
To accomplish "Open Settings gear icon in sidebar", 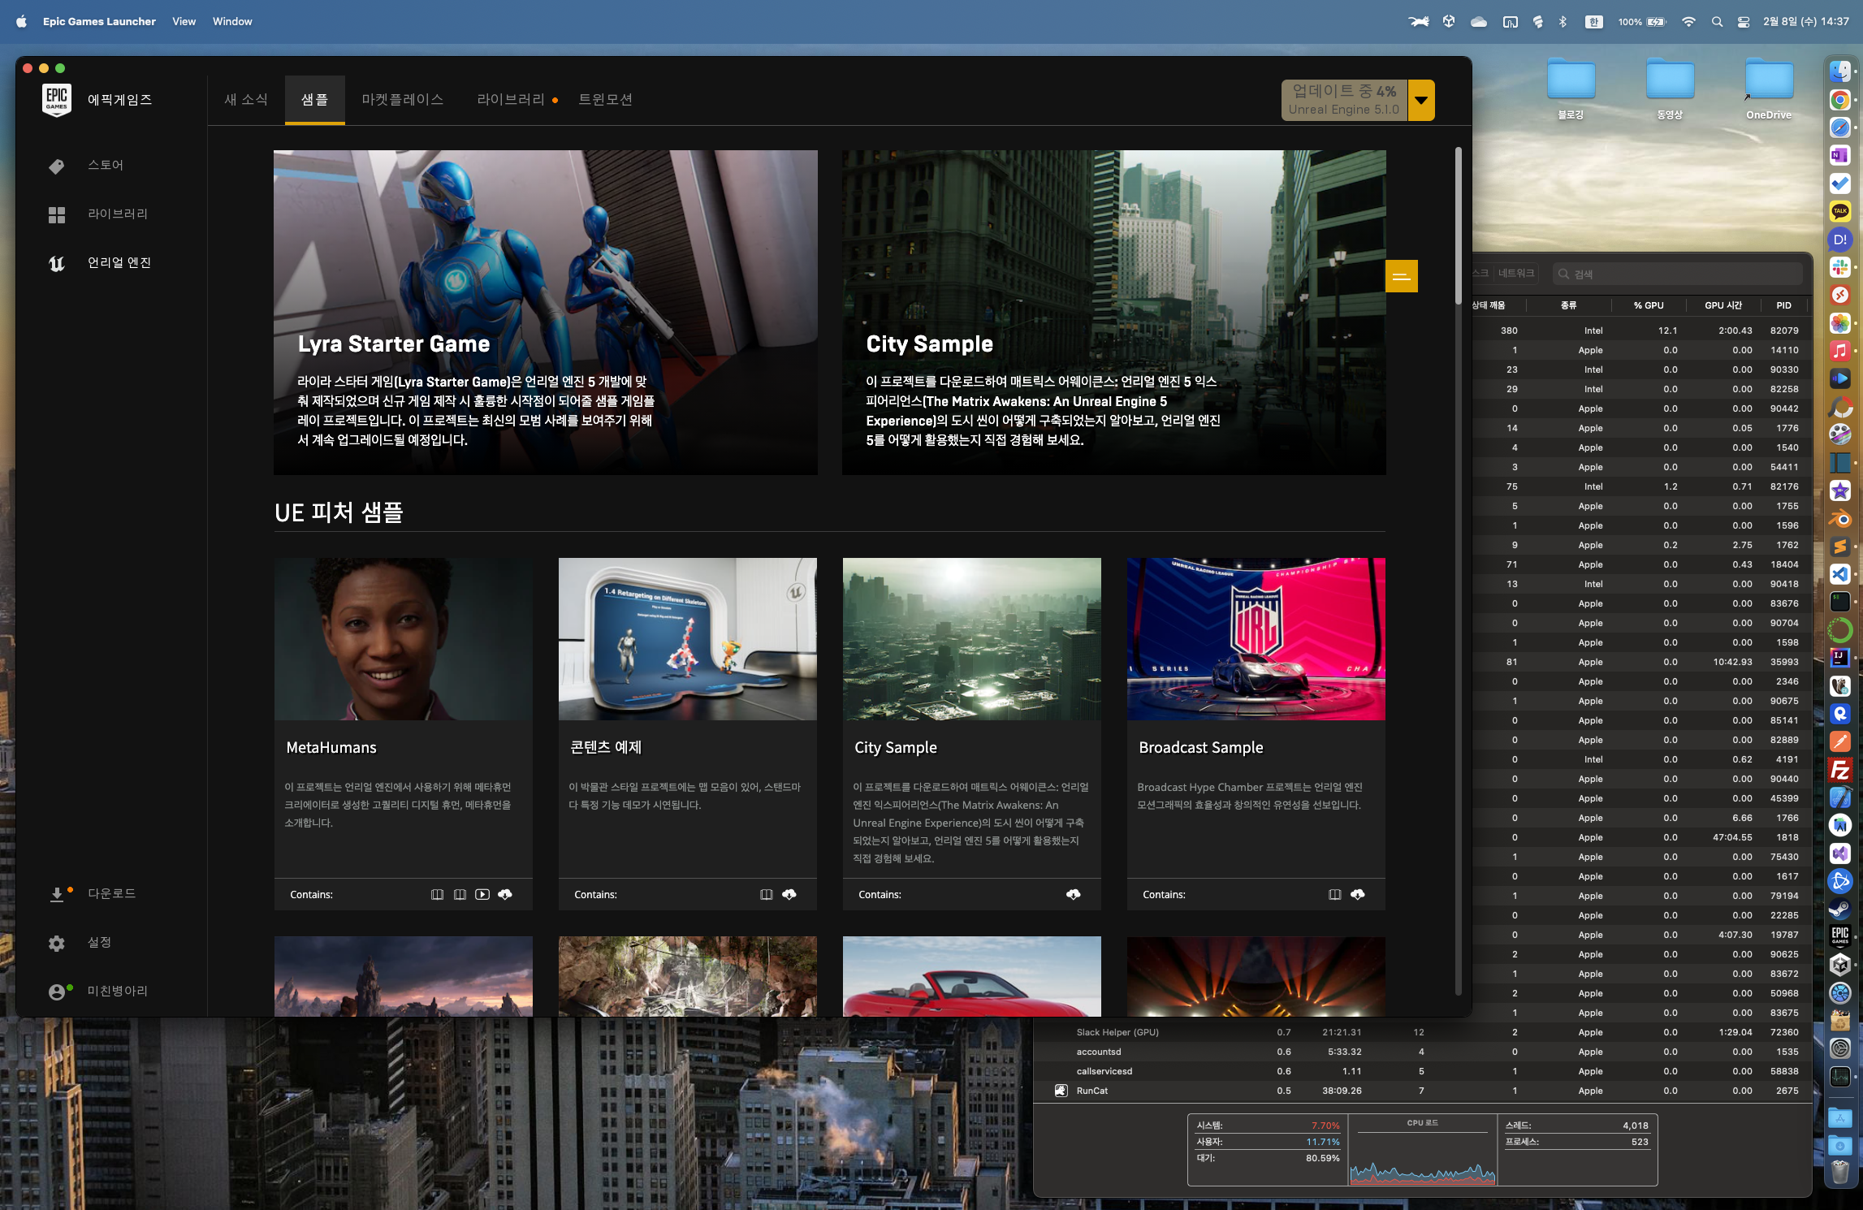I will coord(56,943).
